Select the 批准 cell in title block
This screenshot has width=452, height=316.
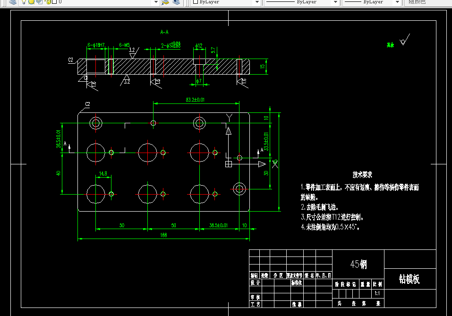coord(297,304)
